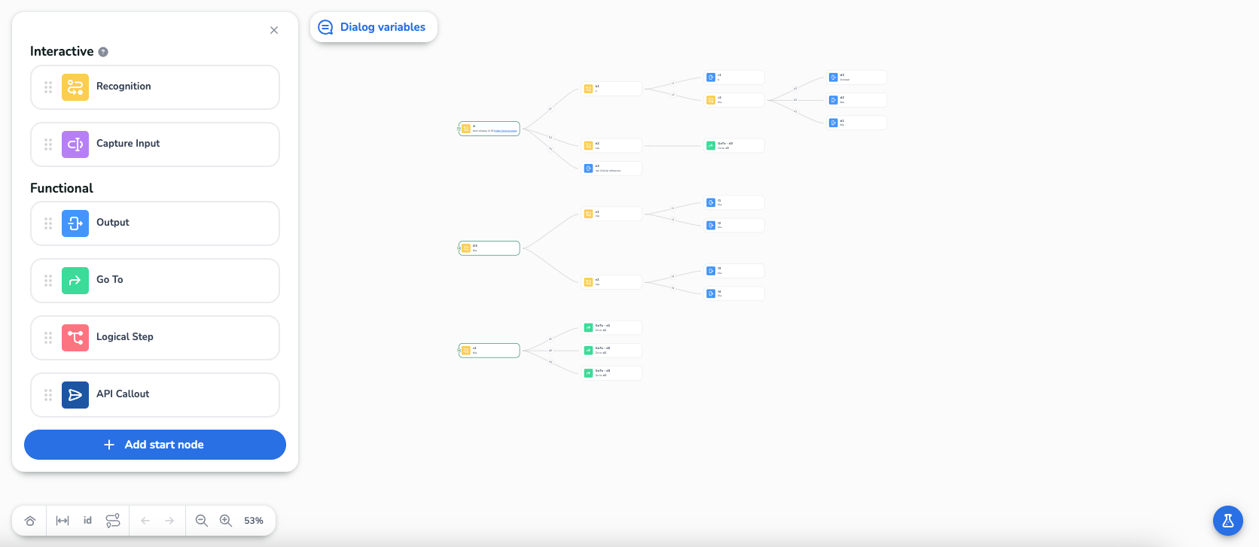Close the node palette panel
This screenshot has width=1259, height=547.
click(x=274, y=30)
